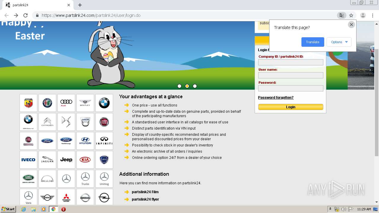Viewport: 379px width, 213px height.
Task: Select the Mercedes-Benz passenger cars logo
Action: [66, 179]
